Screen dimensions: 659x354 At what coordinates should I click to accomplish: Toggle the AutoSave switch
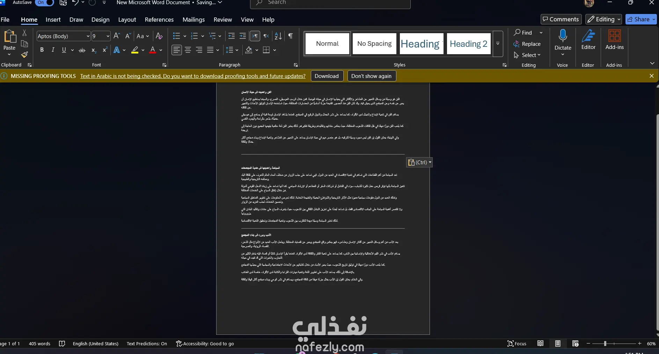45,2
